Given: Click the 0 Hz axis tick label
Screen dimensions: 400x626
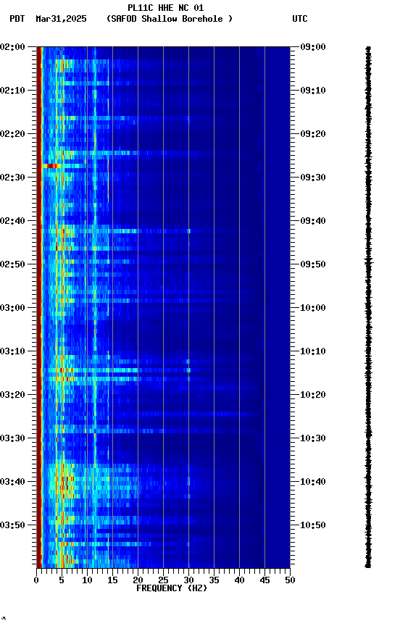Looking at the screenshot, I should [37, 580].
